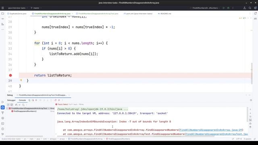Open README.md editor tab
The image size is (258, 145).
pyautogui.click(x=164, y=13)
